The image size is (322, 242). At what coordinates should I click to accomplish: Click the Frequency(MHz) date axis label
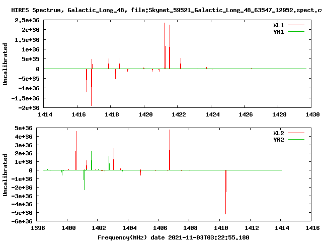click(x=174, y=237)
